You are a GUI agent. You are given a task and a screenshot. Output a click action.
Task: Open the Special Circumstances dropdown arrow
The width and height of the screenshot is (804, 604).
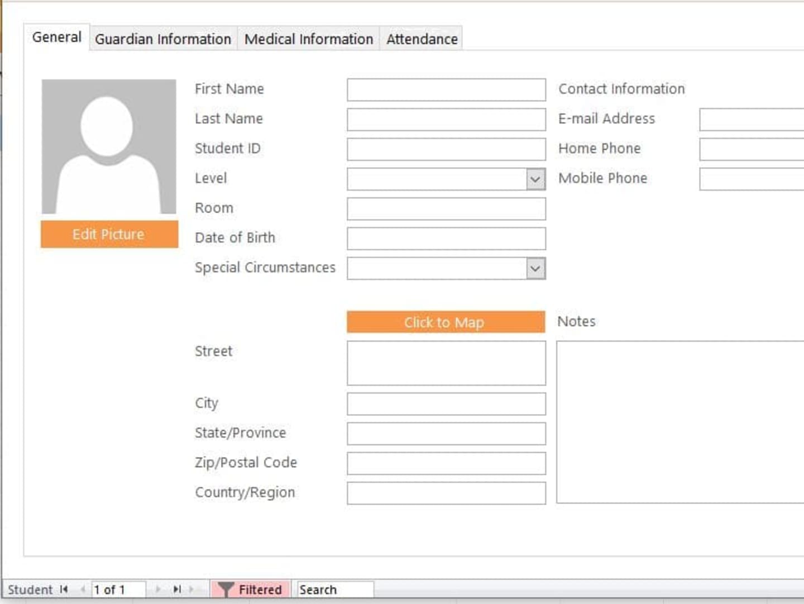click(535, 269)
